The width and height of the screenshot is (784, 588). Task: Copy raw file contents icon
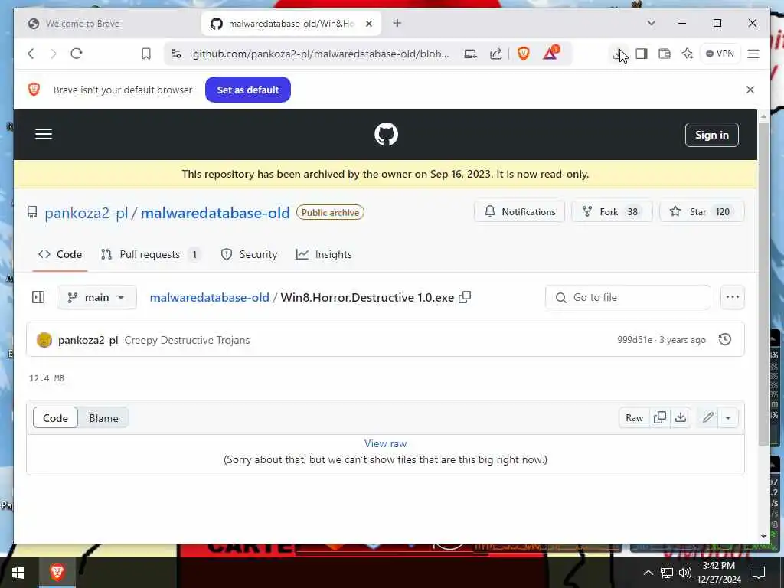pos(659,417)
